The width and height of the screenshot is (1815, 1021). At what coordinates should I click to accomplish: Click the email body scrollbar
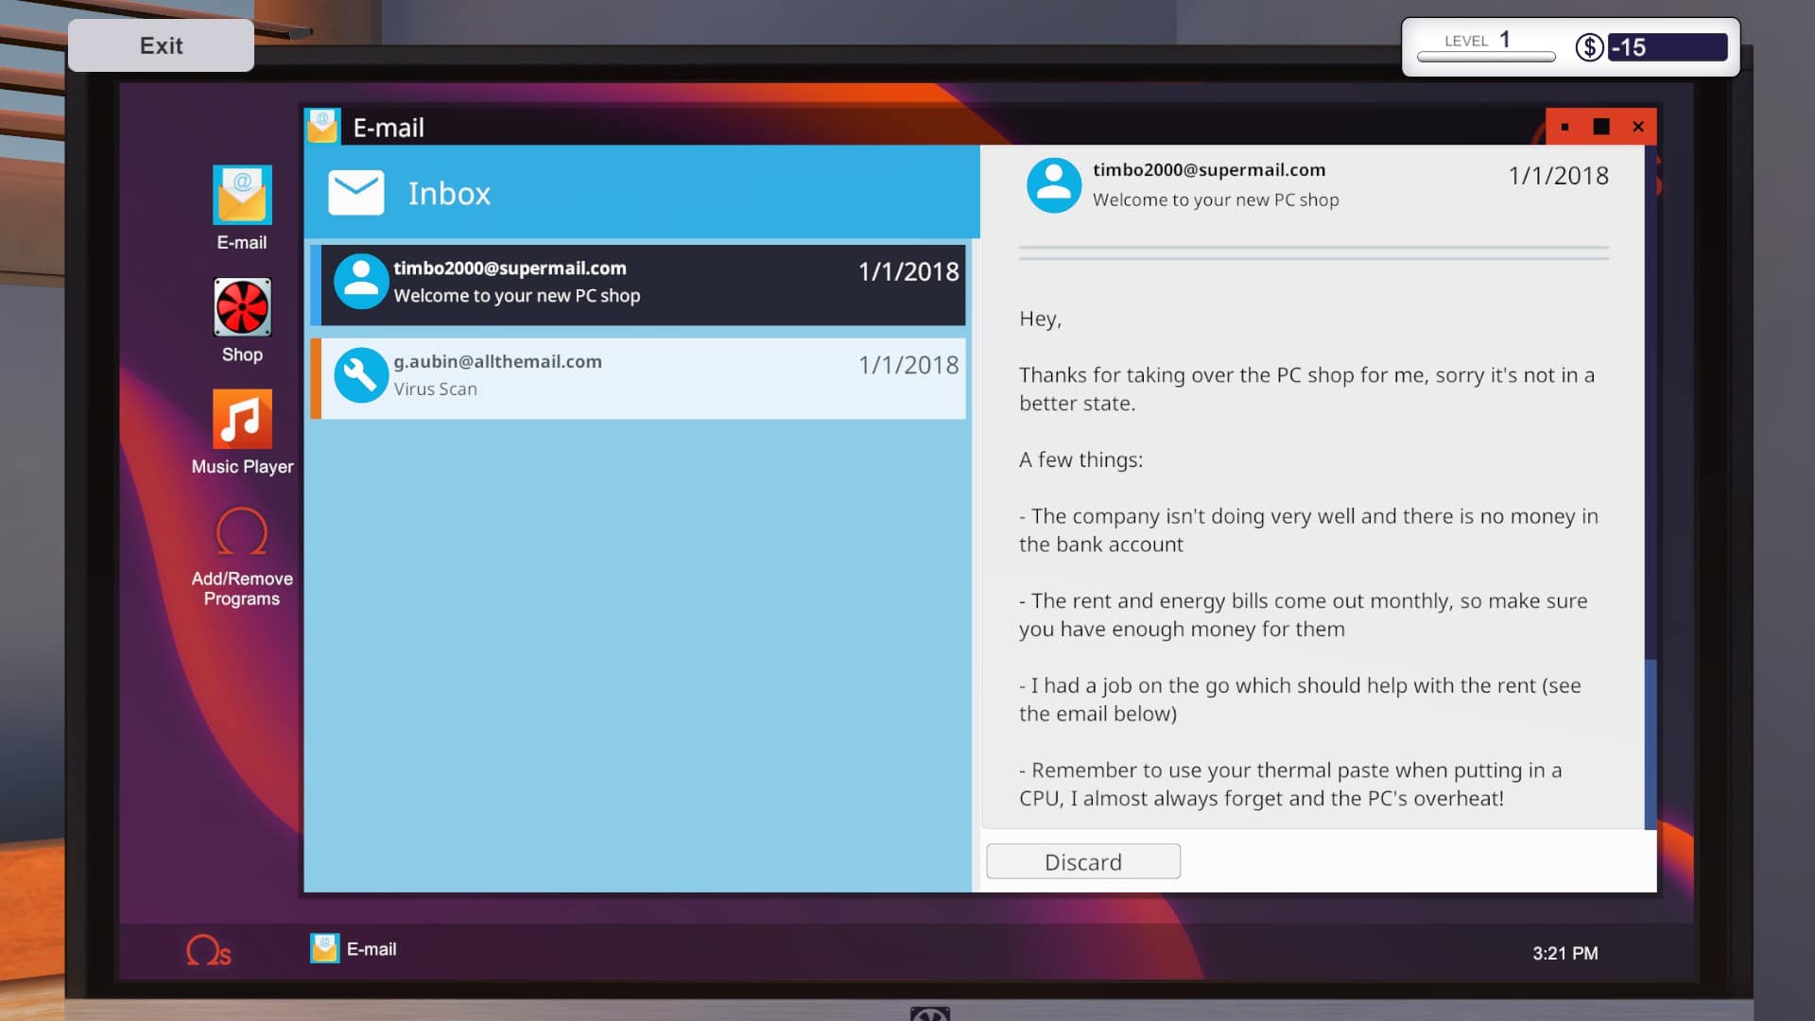[x=1651, y=744]
